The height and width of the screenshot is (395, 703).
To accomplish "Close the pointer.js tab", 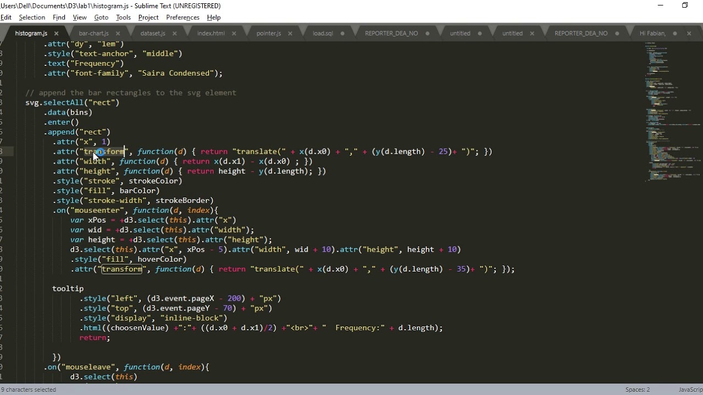I will coord(289,33).
